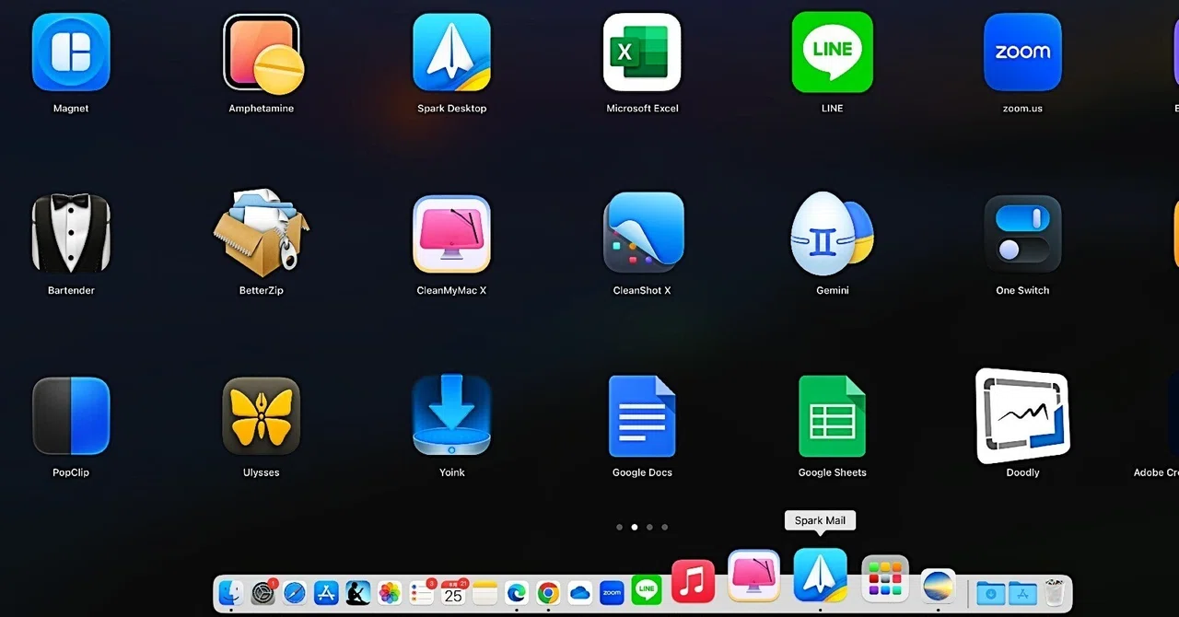Open Spark Desktop in the Launchpad grid
This screenshot has height=617, width=1179.
point(451,52)
